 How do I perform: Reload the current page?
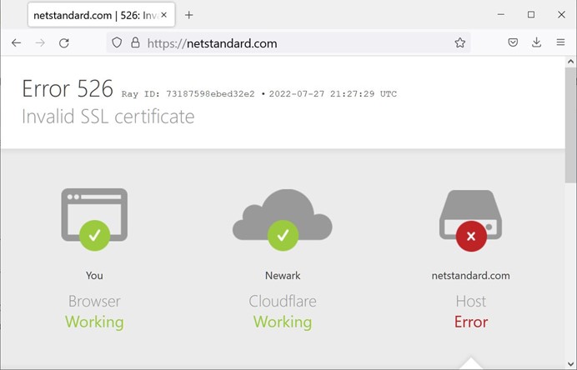click(x=63, y=43)
